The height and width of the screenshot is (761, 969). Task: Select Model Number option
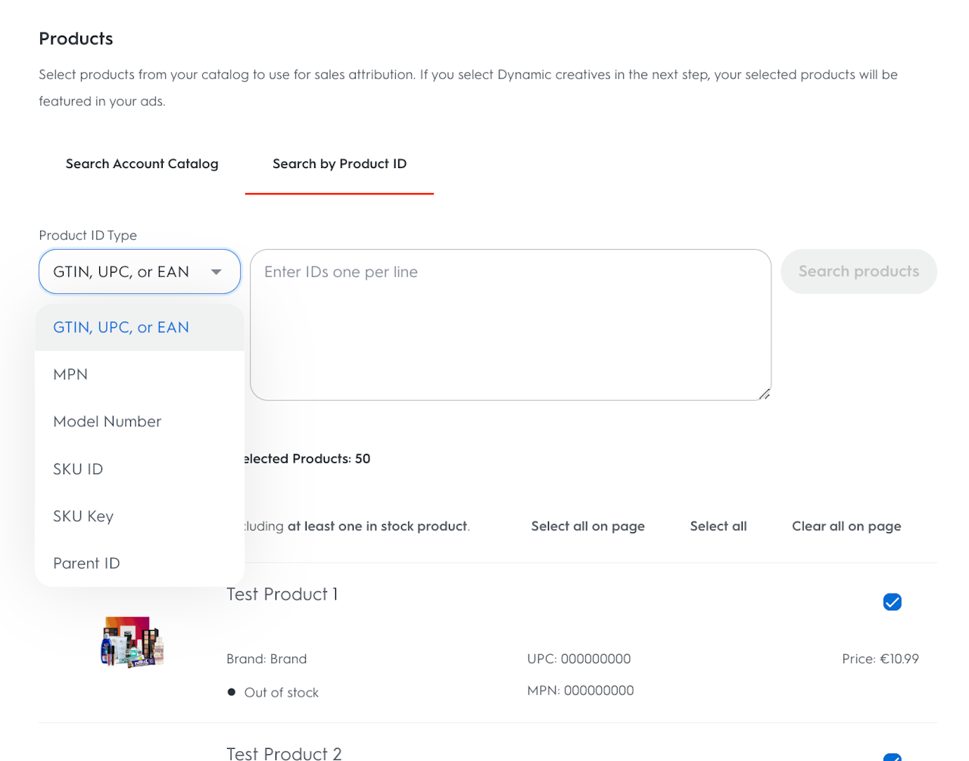(x=107, y=422)
